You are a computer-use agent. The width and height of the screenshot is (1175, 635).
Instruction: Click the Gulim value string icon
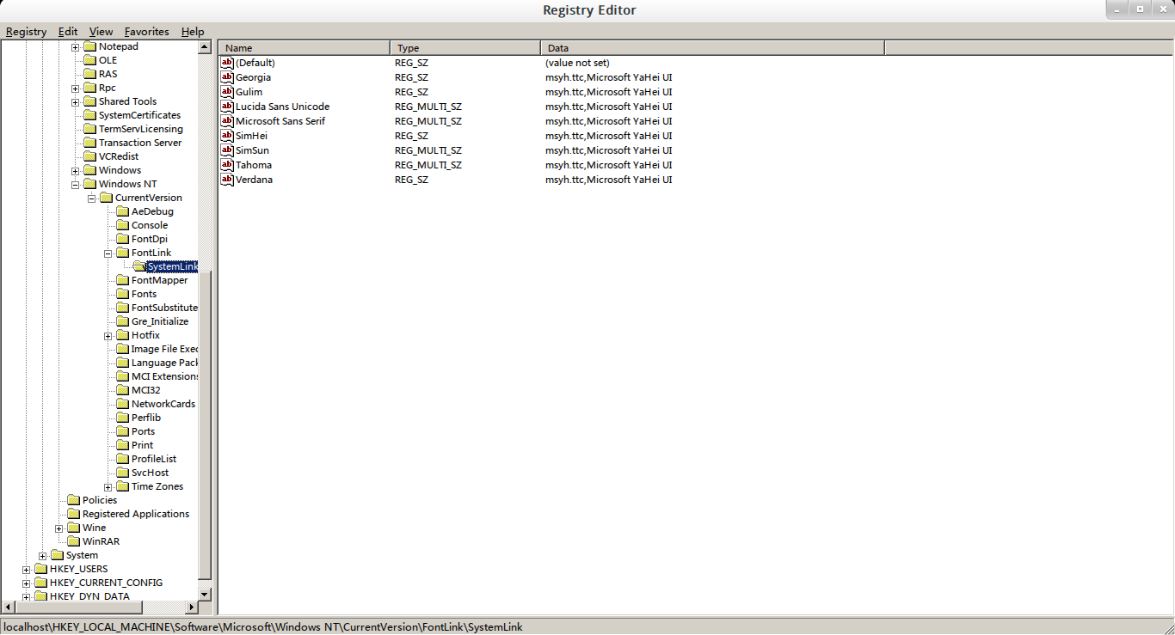[227, 92]
